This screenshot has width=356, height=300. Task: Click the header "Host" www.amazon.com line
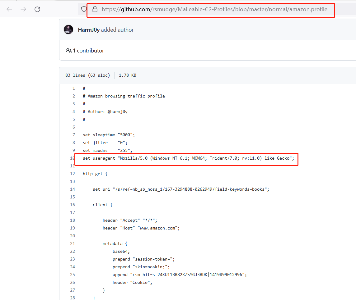[x=141, y=228]
